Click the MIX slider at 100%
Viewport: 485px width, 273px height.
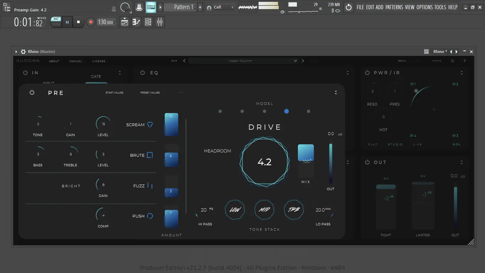coord(306,161)
